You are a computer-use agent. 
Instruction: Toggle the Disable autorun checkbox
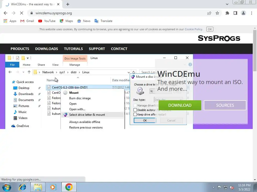135,110
